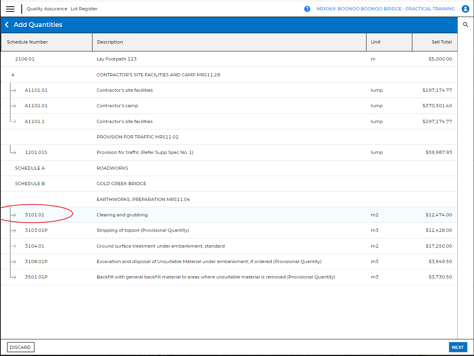
Task: Go back using the Add Quantities chevron
Action: (7, 25)
